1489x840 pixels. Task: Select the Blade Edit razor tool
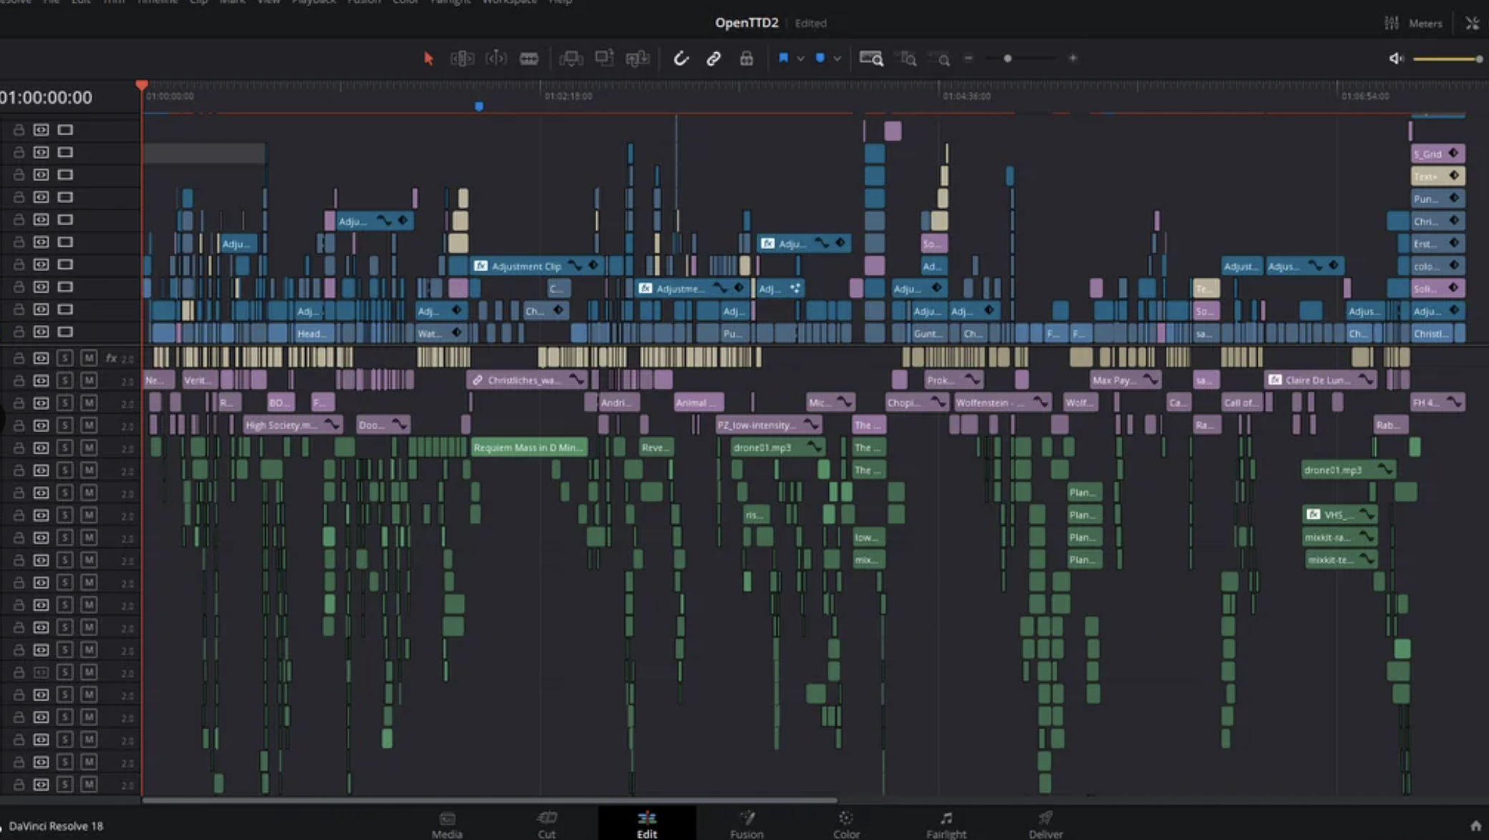[x=529, y=59]
